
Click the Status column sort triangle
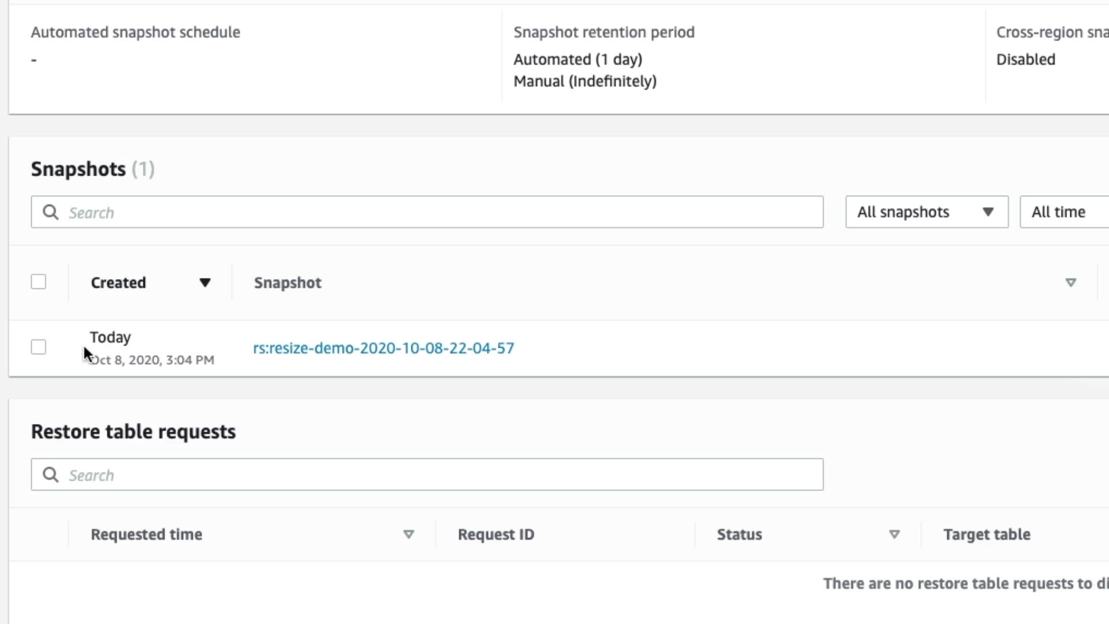point(894,534)
